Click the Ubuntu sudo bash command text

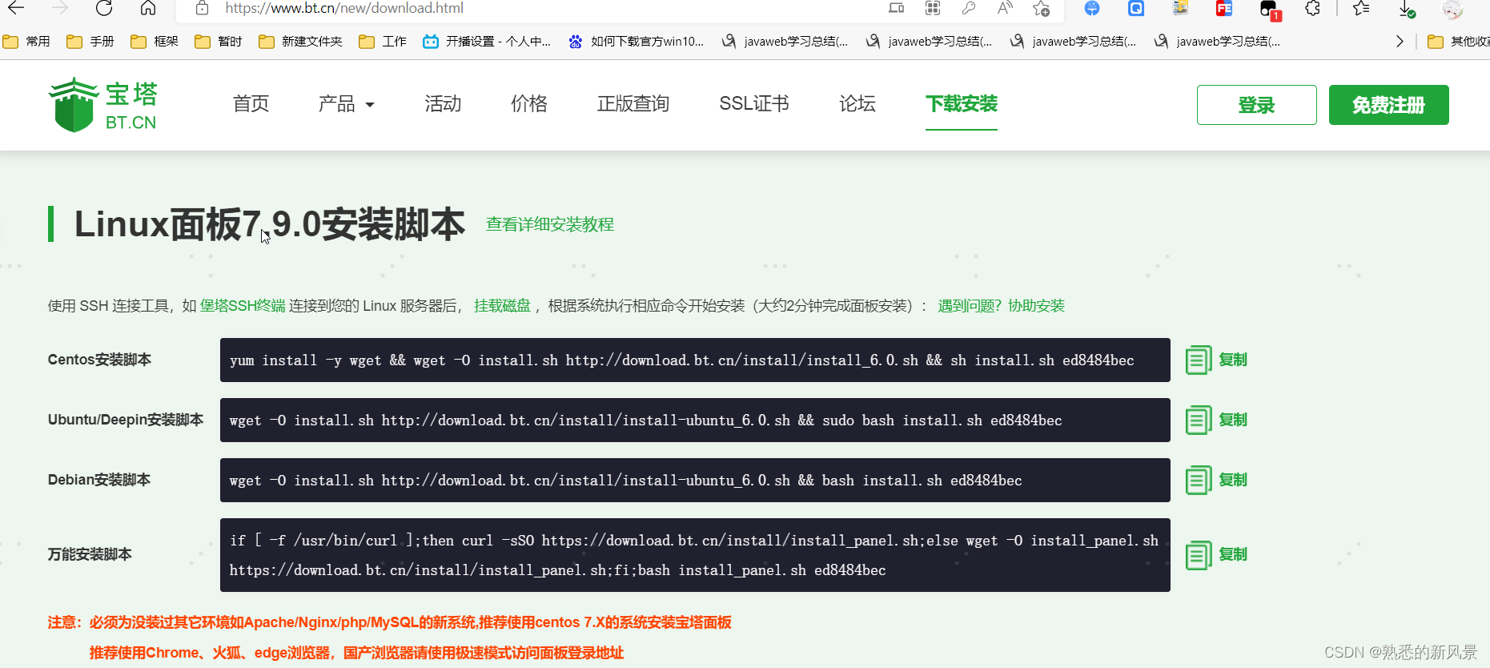[645, 421]
